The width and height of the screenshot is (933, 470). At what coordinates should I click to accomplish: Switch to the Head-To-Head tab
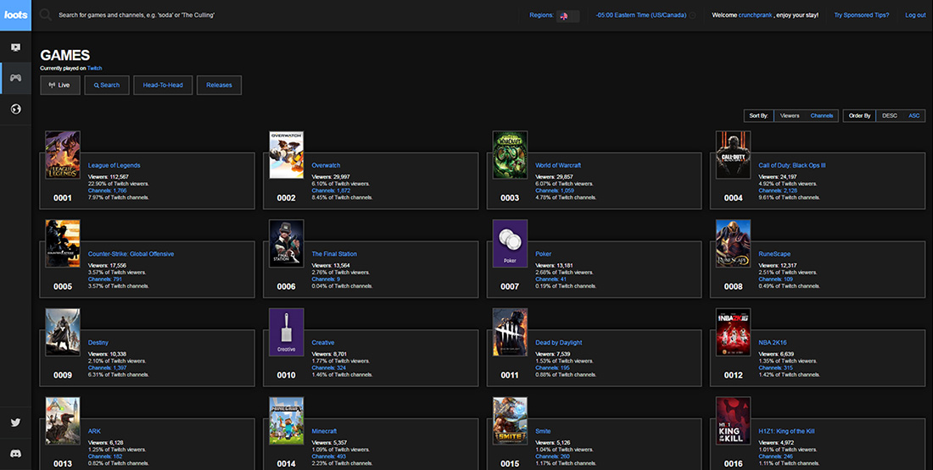click(x=163, y=85)
